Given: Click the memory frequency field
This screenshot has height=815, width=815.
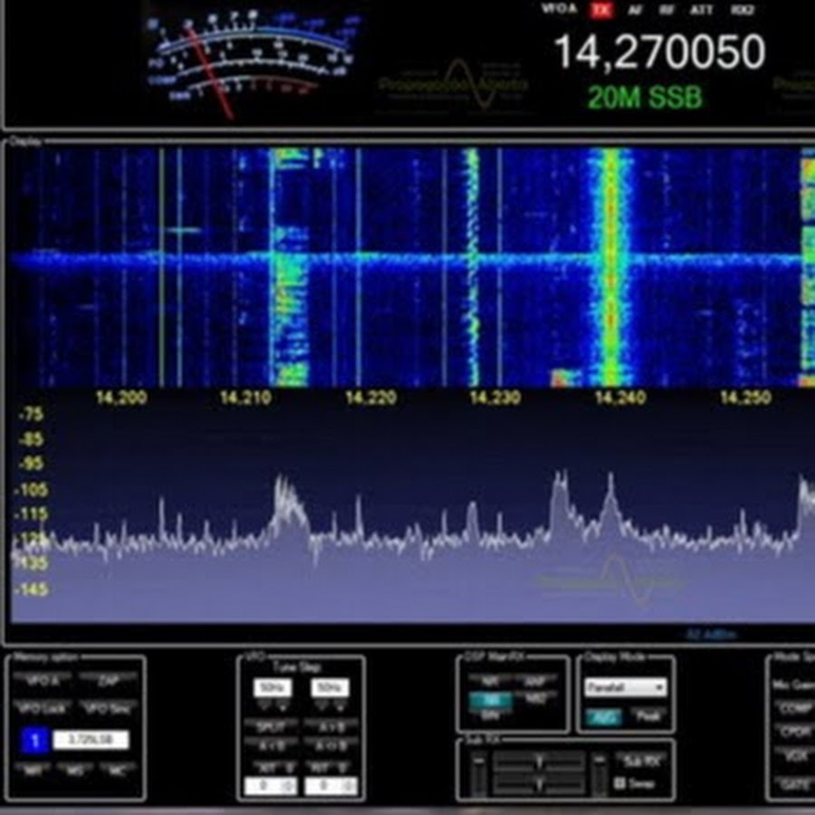Looking at the screenshot, I should tap(91, 740).
